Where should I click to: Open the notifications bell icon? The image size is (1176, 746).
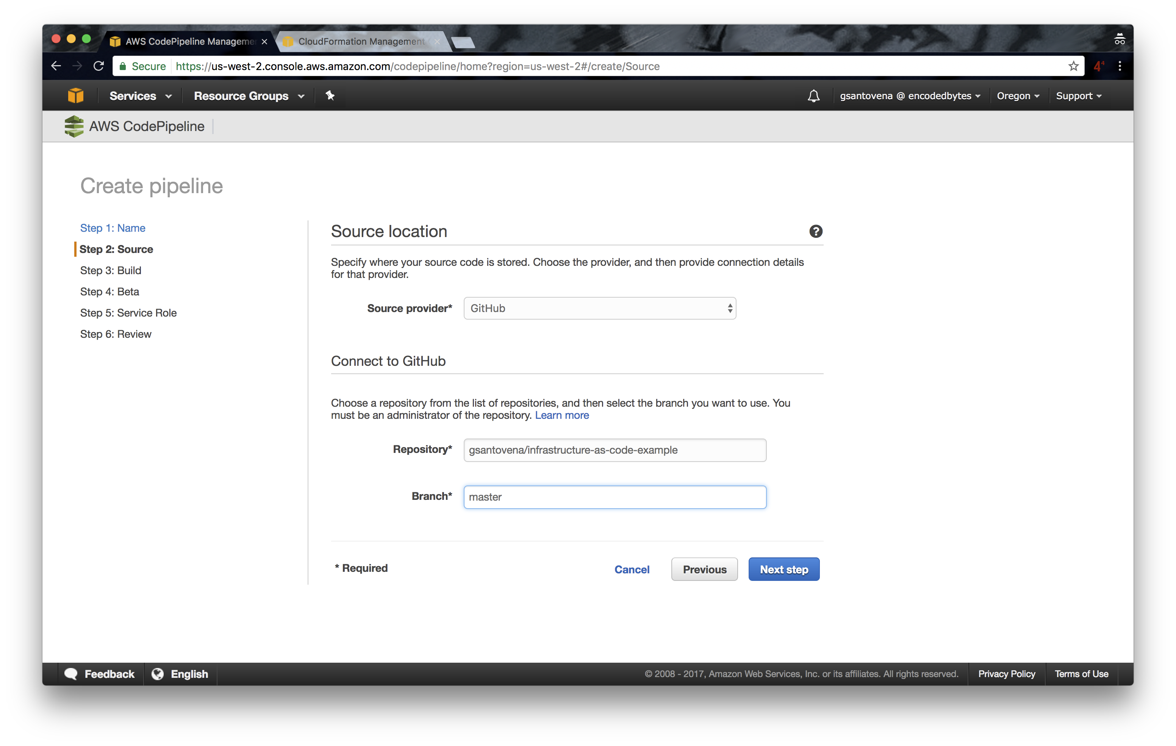pos(813,96)
